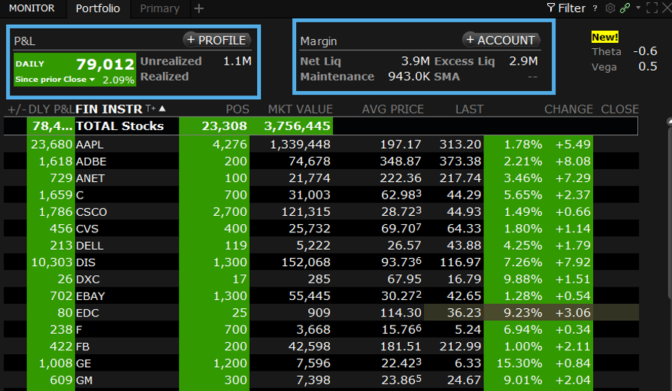Open the settings gear icon
This screenshot has width=672, height=391.
(610, 8)
